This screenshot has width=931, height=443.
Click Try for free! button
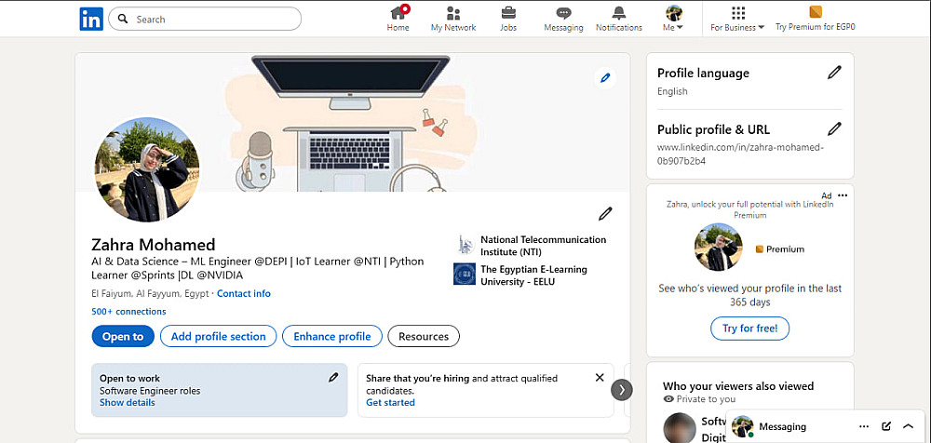[749, 329]
